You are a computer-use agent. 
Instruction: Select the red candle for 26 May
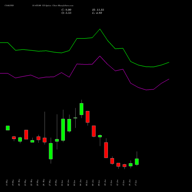(x=45, y=140)
